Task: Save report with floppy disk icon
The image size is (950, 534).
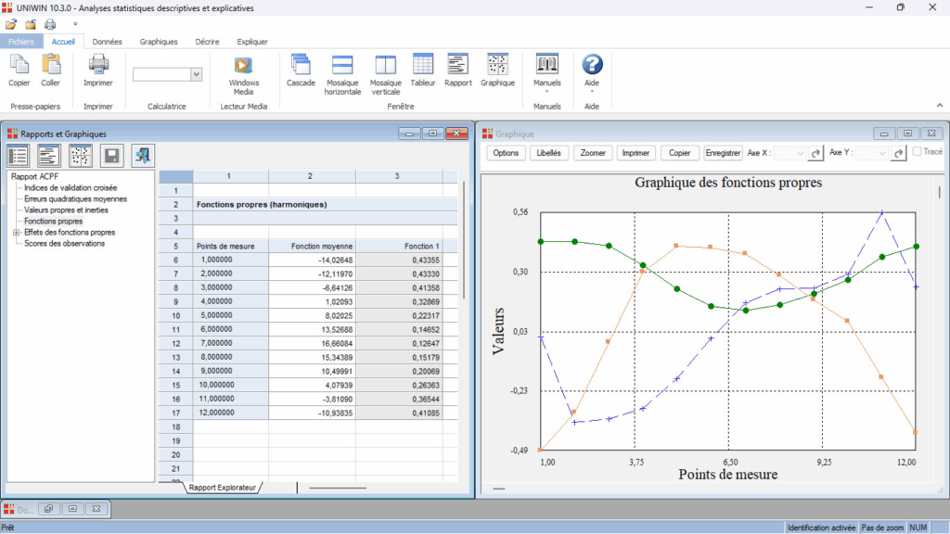Action: point(112,156)
